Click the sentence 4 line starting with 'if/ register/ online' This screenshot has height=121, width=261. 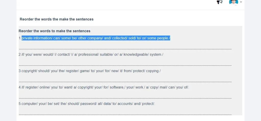pos(104,87)
